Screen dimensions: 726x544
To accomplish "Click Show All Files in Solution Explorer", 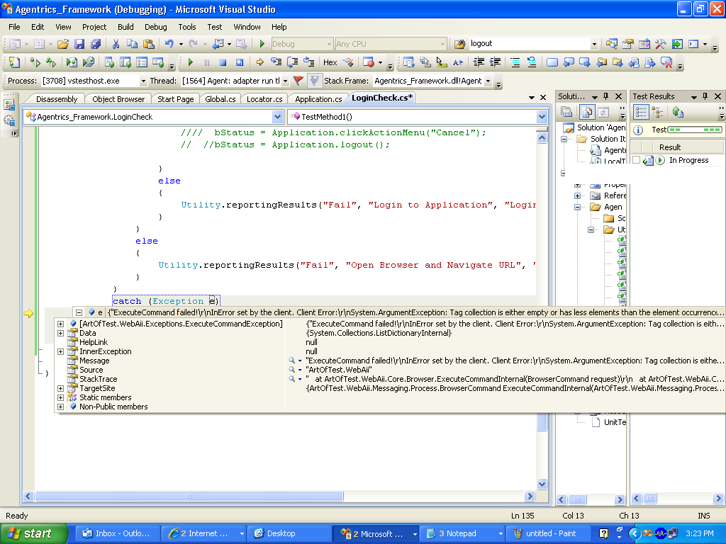I will pyautogui.click(x=587, y=112).
